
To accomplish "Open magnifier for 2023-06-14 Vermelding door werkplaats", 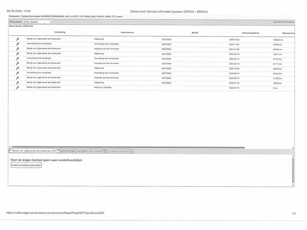I will [x=18, y=73].
